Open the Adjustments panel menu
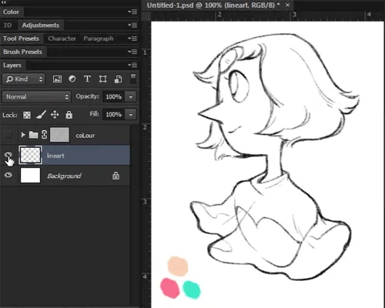385x308 pixels. tap(132, 25)
